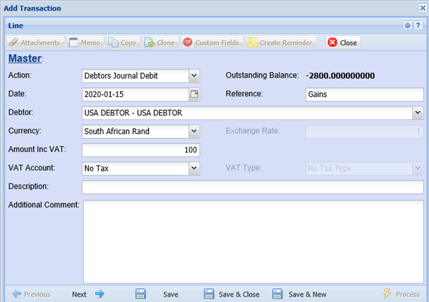This screenshot has width=429, height=302.
Task: Focus the Description text field
Action: click(x=252, y=187)
